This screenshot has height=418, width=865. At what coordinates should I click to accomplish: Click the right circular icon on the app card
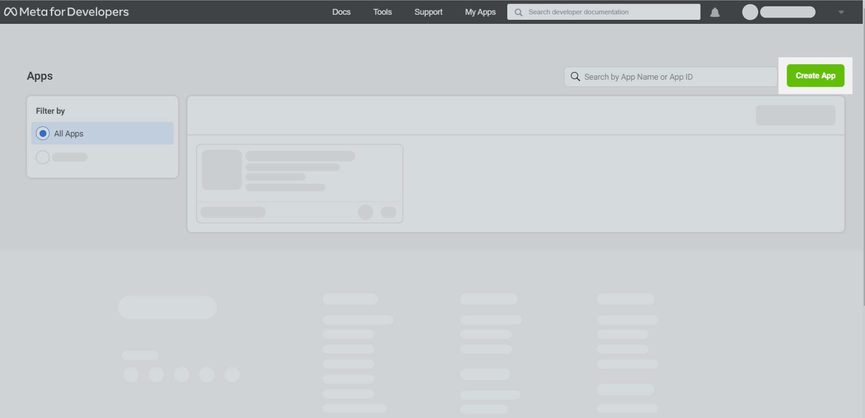tap(389, 212)
